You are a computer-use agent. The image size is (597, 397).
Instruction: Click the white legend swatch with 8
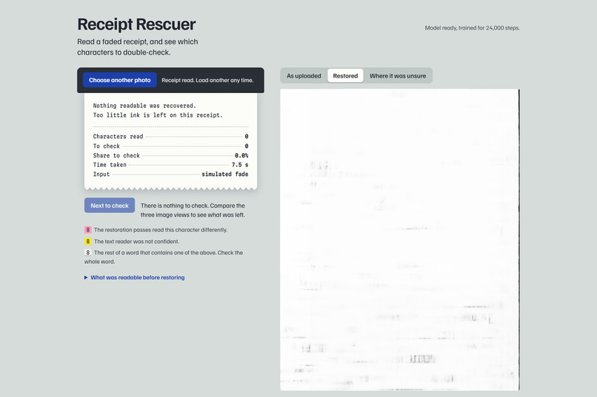coord(88,253)
